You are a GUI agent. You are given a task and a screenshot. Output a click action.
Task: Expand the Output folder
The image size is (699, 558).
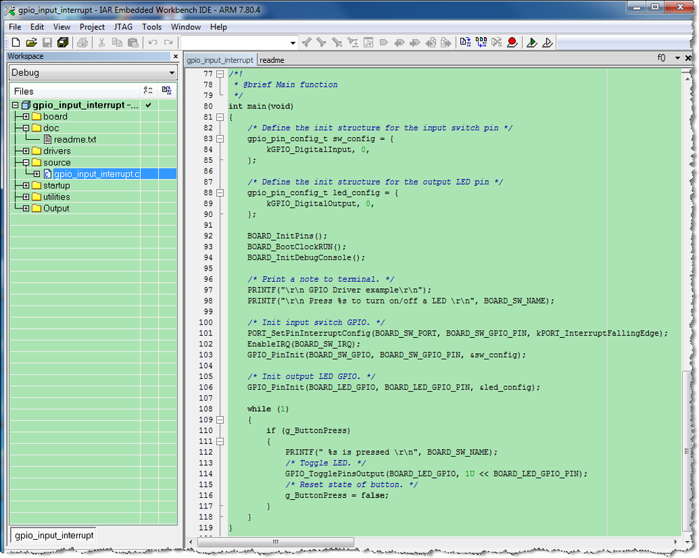point(26,208)
